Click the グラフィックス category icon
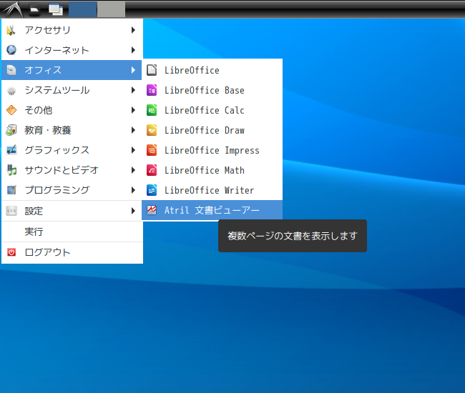 tap(11, 150)
